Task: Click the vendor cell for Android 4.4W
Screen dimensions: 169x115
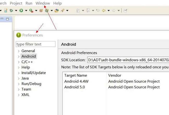Action: tap(134, 81)
